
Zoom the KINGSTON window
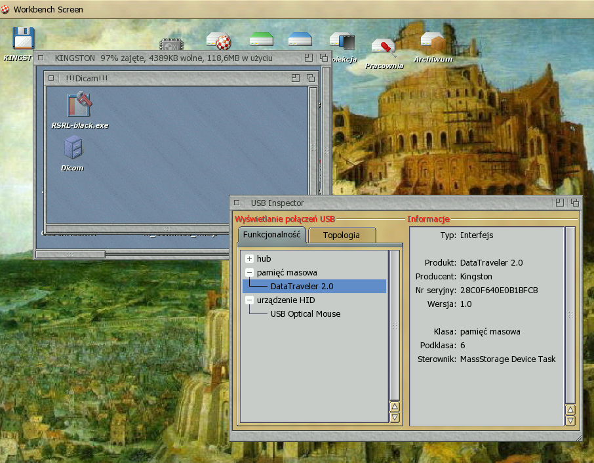coord(309,58)
